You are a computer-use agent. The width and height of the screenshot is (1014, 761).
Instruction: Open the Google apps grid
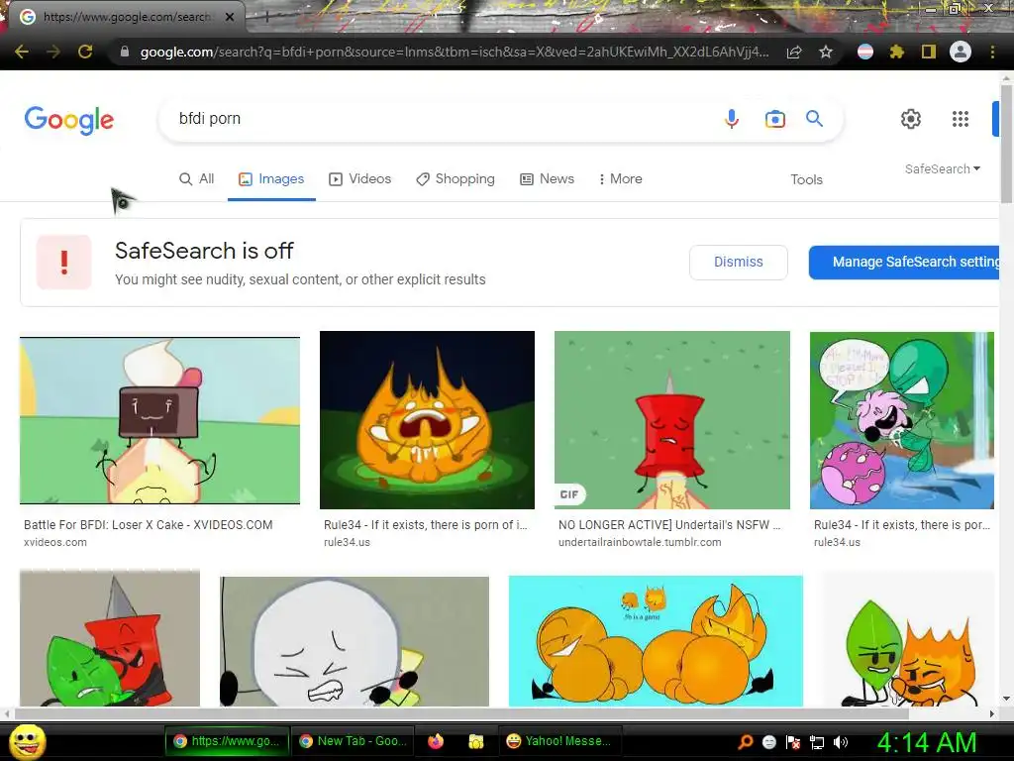tap(961, 119)
